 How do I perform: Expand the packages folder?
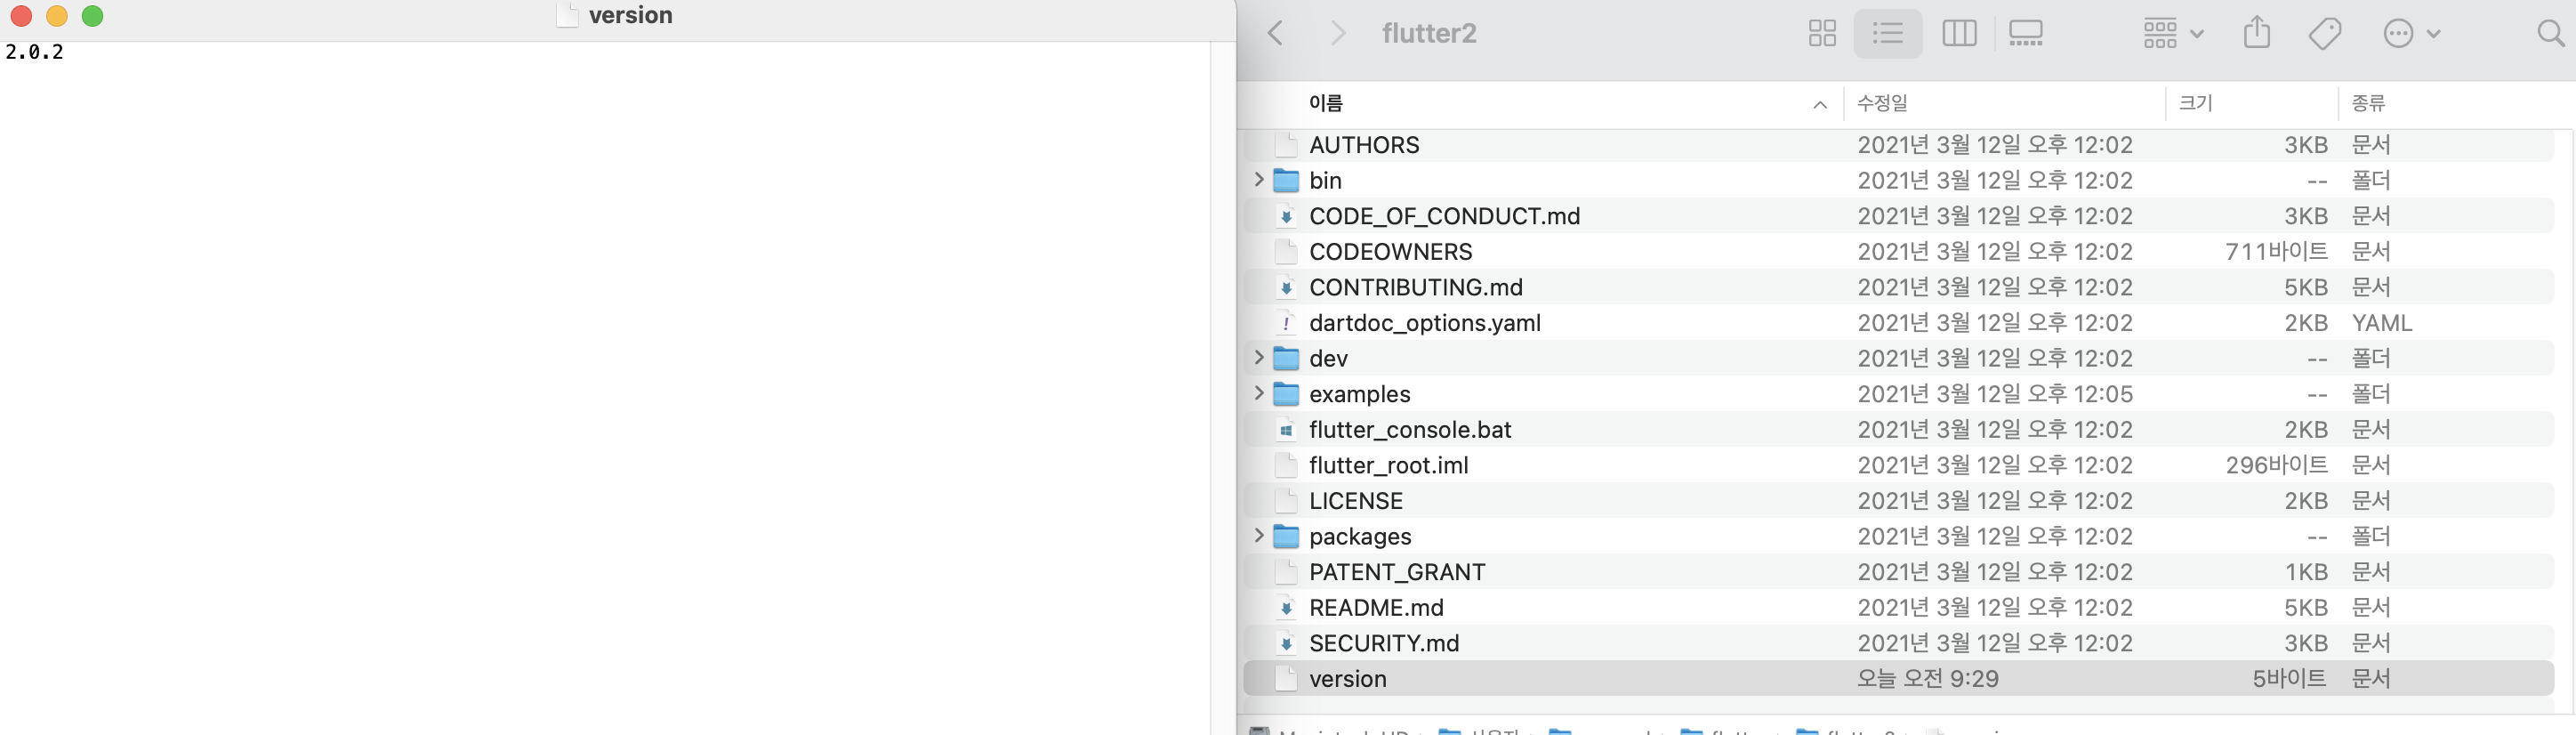click(x=1258, y=536)
